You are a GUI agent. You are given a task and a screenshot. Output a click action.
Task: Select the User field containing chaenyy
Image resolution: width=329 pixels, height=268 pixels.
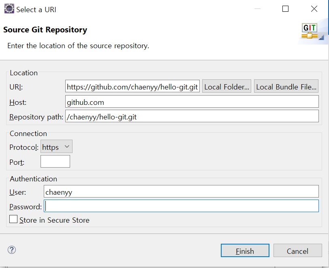[181, 191]
